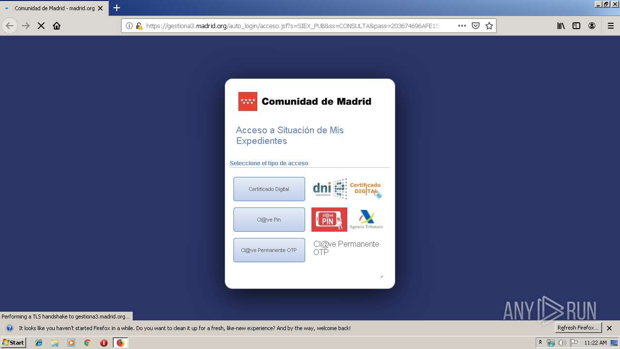Open Firefox home page

point(57,26)
